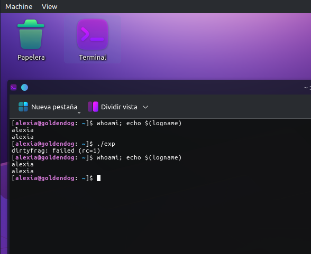Click the terminal cursor at the last prompt
This screenshot has width=311, height=254.
pos(98,178)
